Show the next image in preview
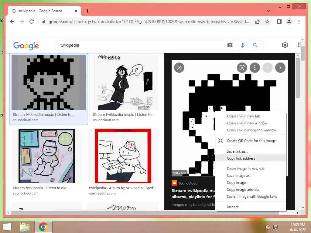Screen dimensions: 311x233 click(280, 68)
